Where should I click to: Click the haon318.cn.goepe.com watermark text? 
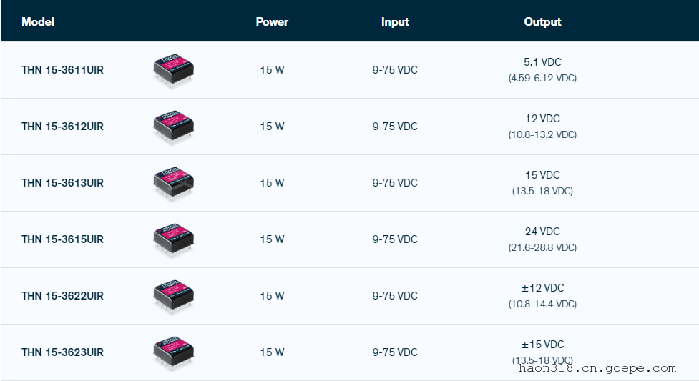point(596,368)
